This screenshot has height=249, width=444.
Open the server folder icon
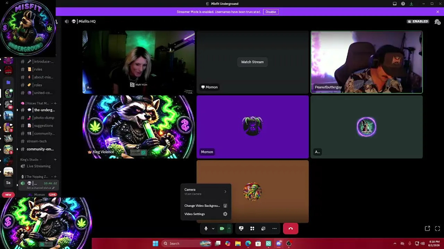(x=8, y=82)
